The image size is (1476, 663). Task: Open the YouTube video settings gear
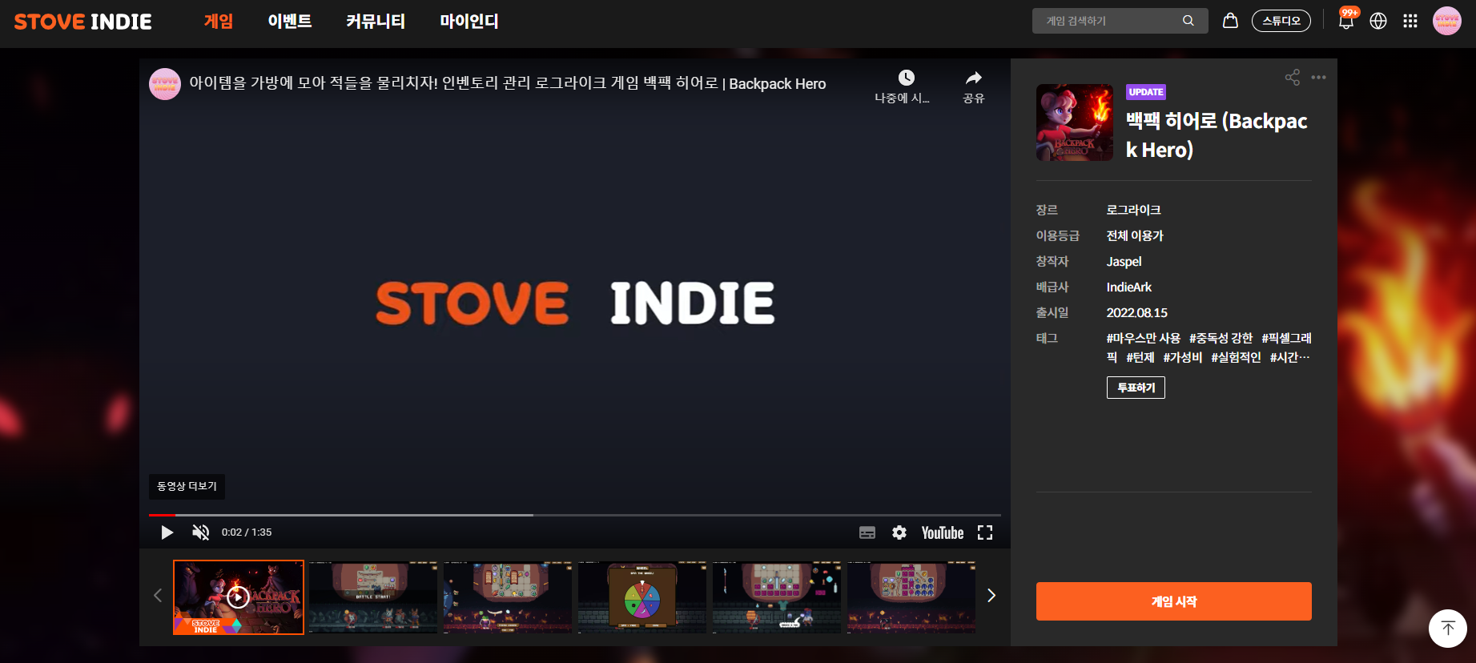click(899, 532)
